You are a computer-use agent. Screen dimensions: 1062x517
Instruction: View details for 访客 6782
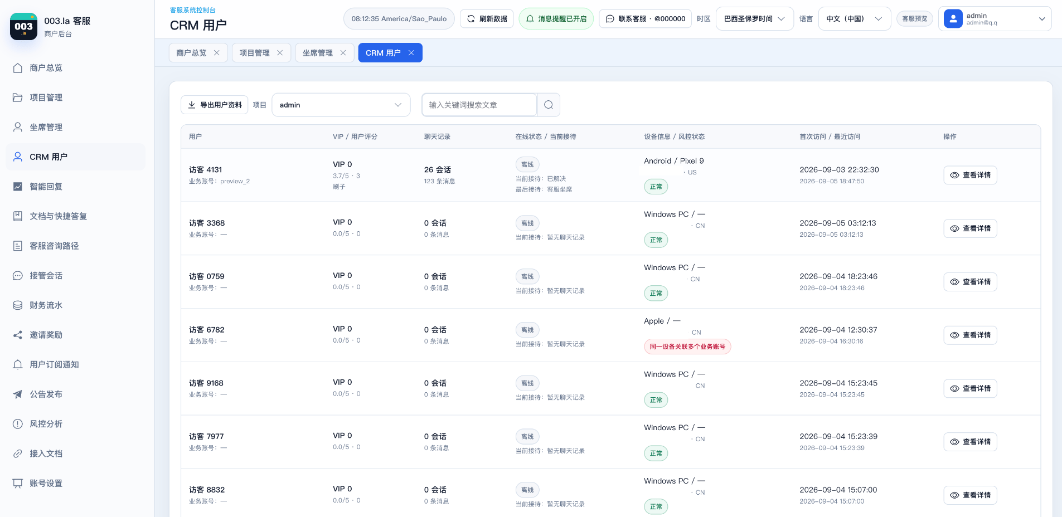[970, 335]
